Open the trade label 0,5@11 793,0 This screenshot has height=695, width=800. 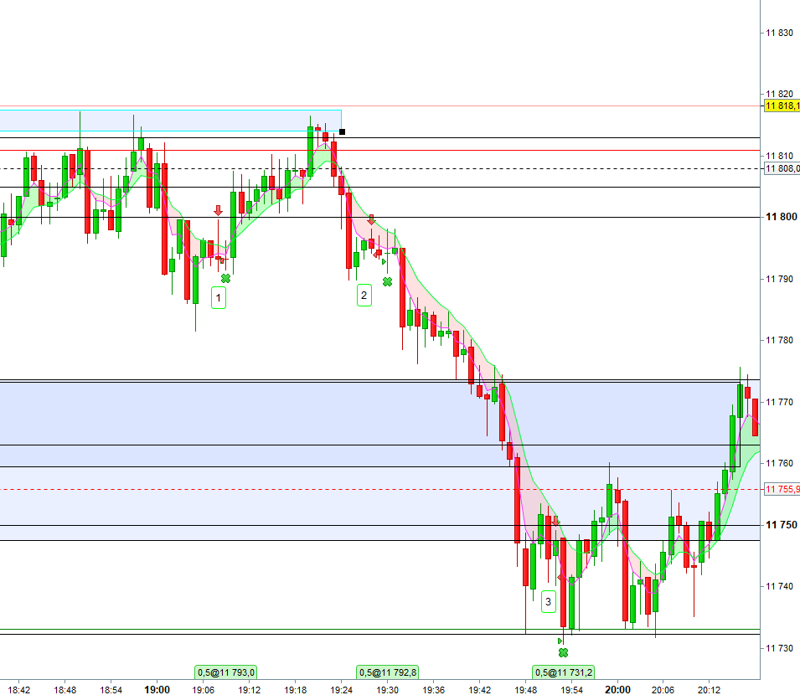click(x=225, y=672)
